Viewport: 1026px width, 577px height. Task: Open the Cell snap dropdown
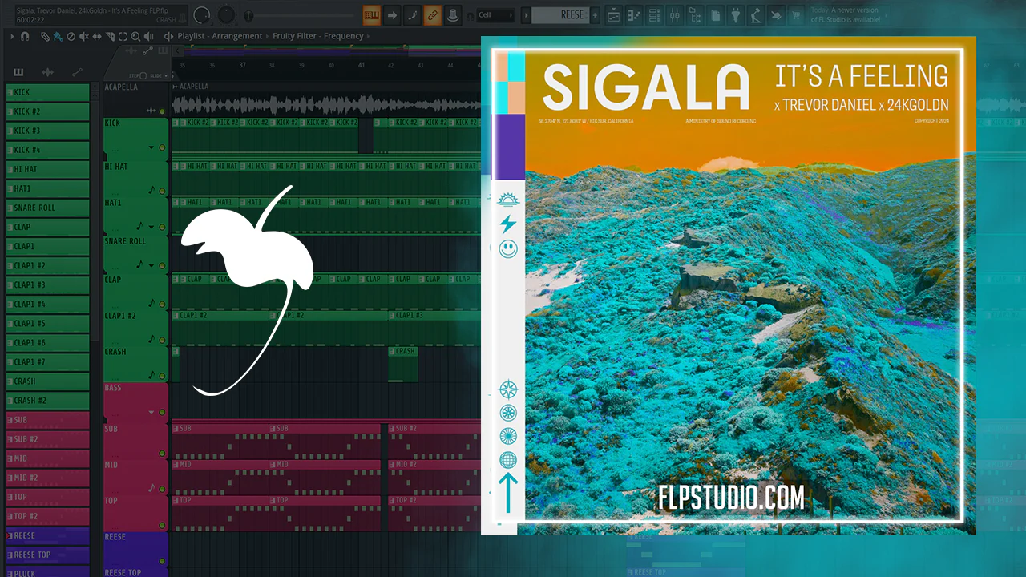[x=496, y=15]
